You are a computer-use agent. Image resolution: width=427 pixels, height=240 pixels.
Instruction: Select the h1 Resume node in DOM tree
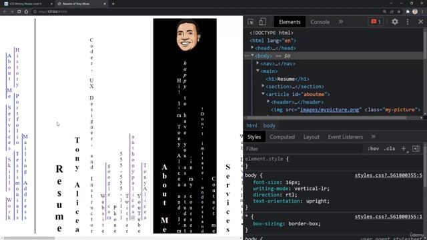tap(288, 79)
